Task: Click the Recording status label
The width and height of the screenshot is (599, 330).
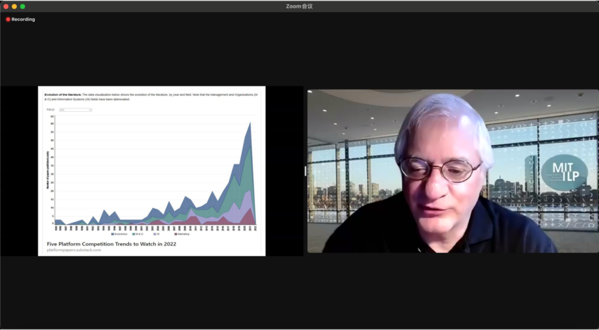Action: [x=23, y=19]
